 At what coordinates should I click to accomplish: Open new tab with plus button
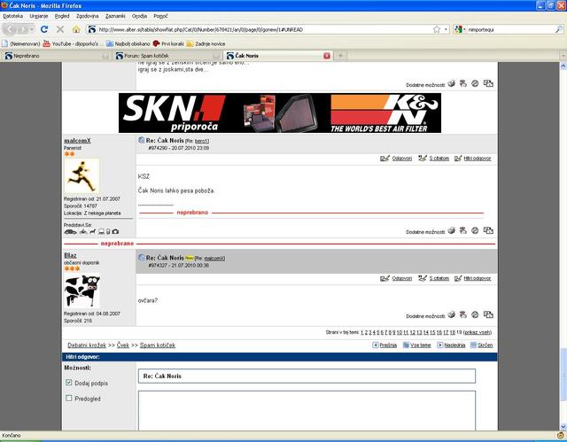[x=340, y=56]
